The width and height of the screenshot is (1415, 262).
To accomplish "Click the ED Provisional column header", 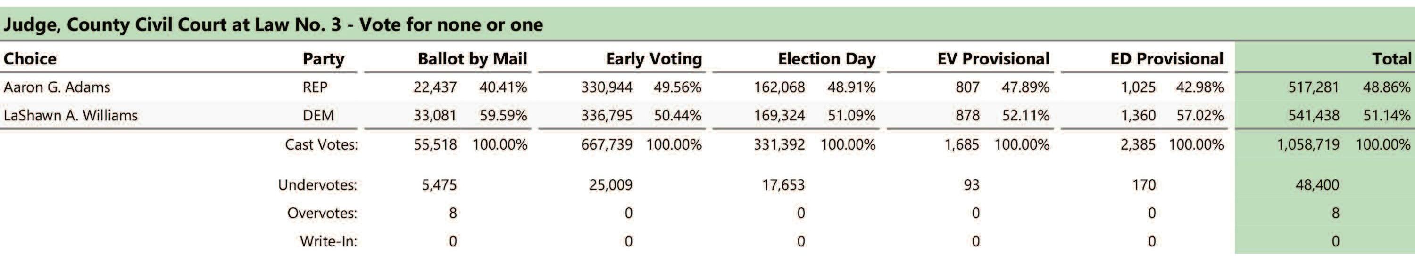I will click(1167, 59).
